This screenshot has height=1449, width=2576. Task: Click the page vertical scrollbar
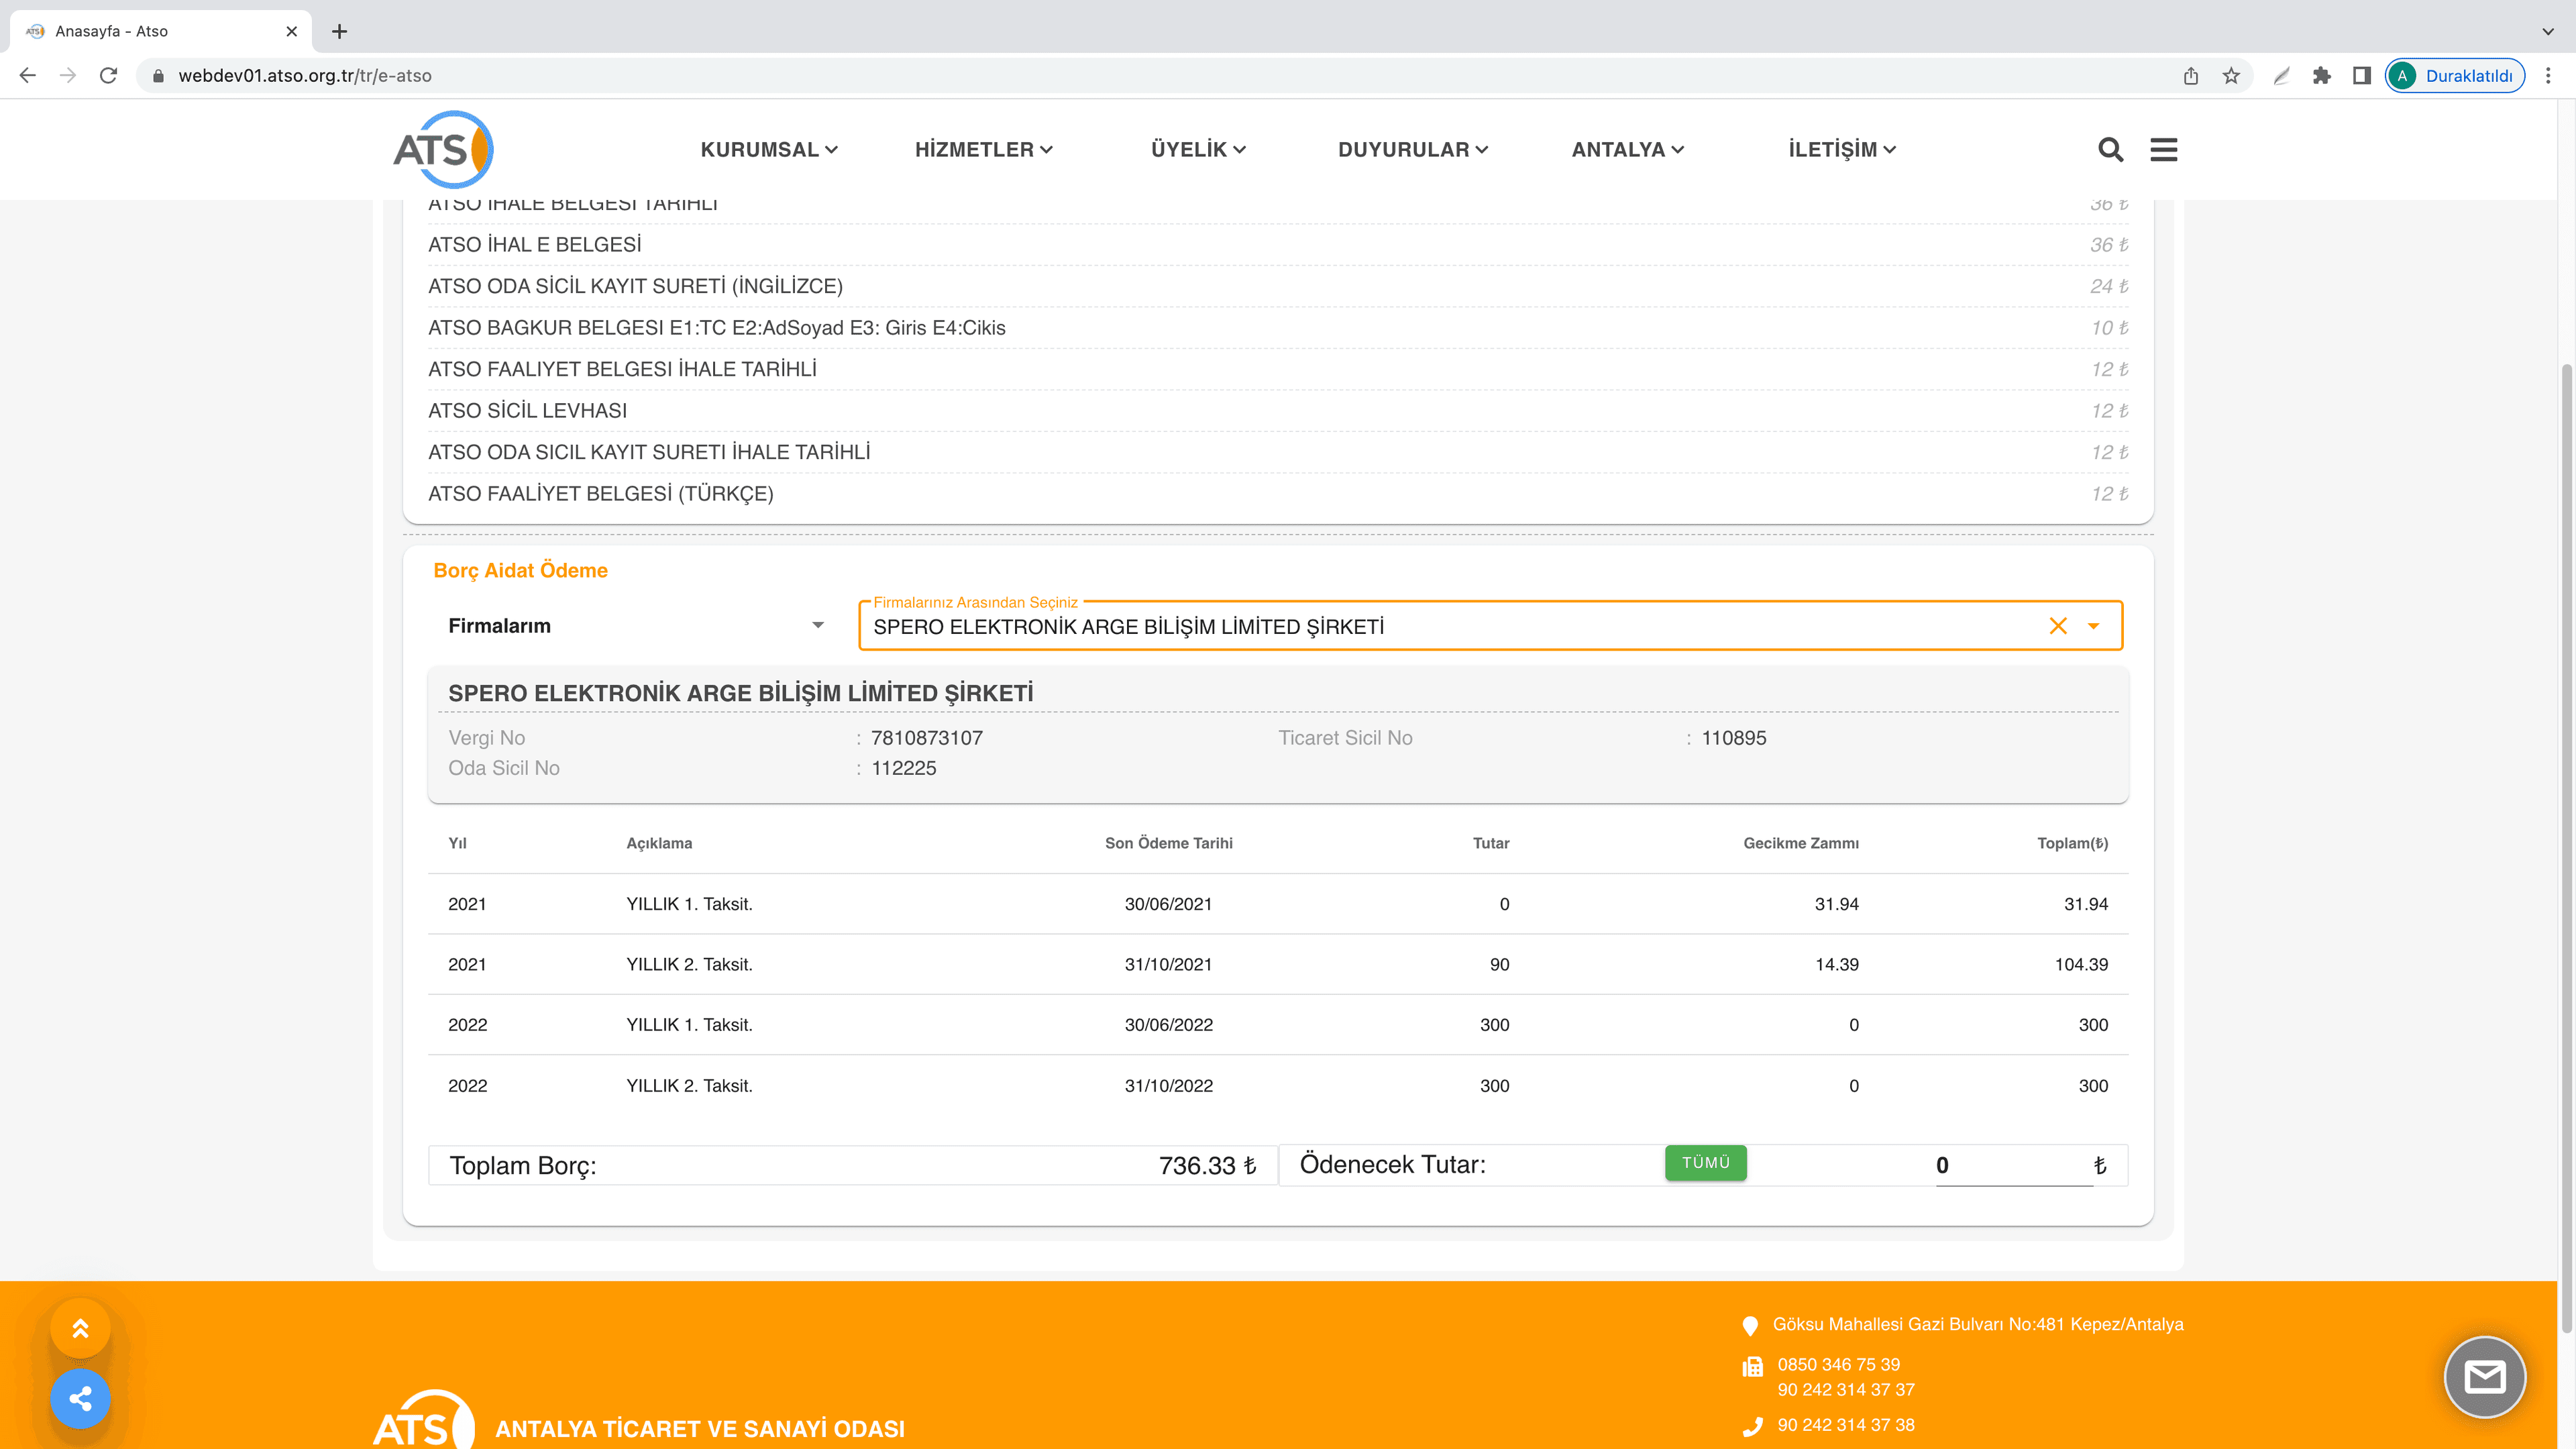click(x=2566, y=848)
